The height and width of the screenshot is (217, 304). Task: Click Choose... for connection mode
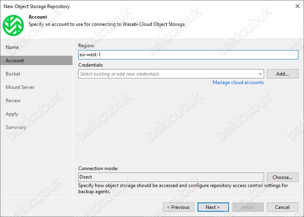tap(283, 177)
